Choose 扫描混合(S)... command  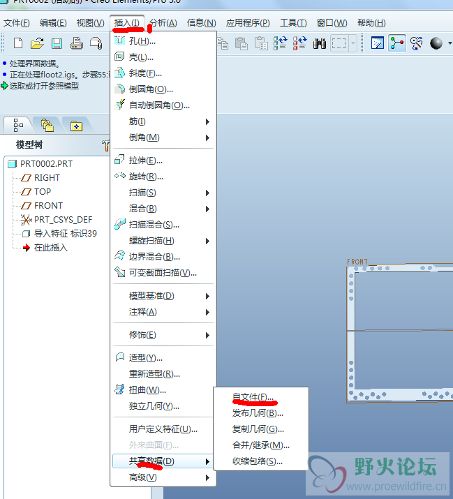(163, 225)
